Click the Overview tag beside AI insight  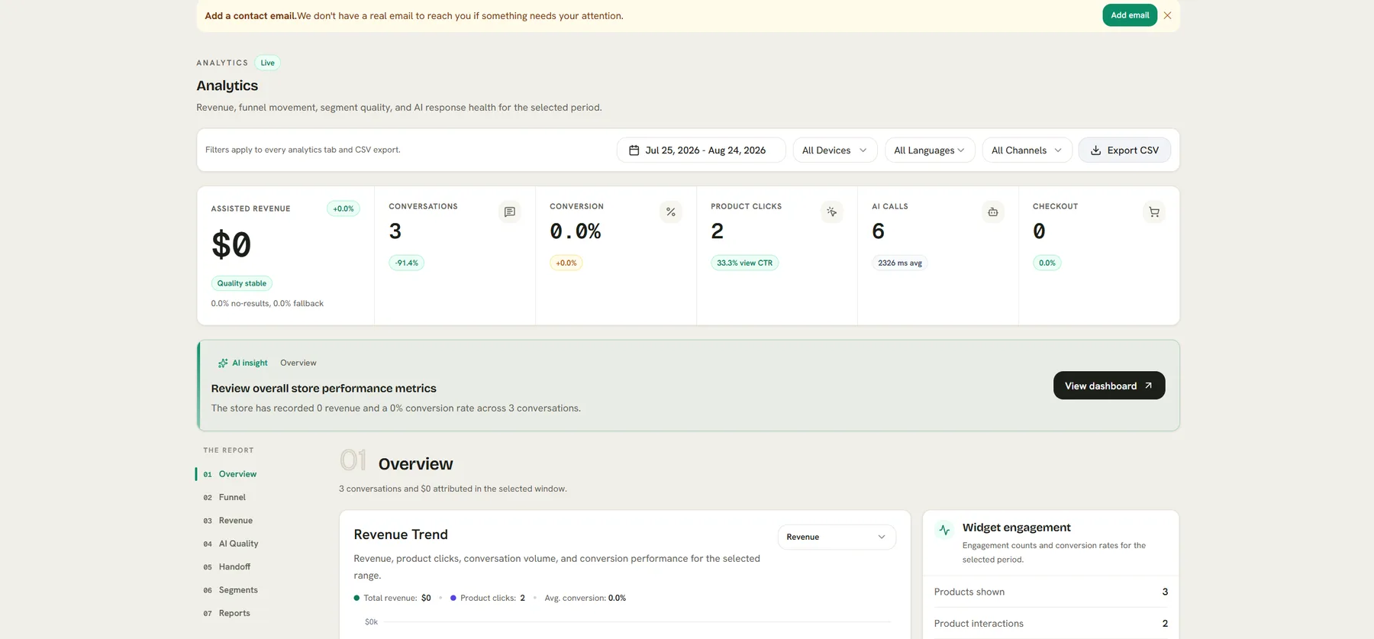[x=298, y=363]
